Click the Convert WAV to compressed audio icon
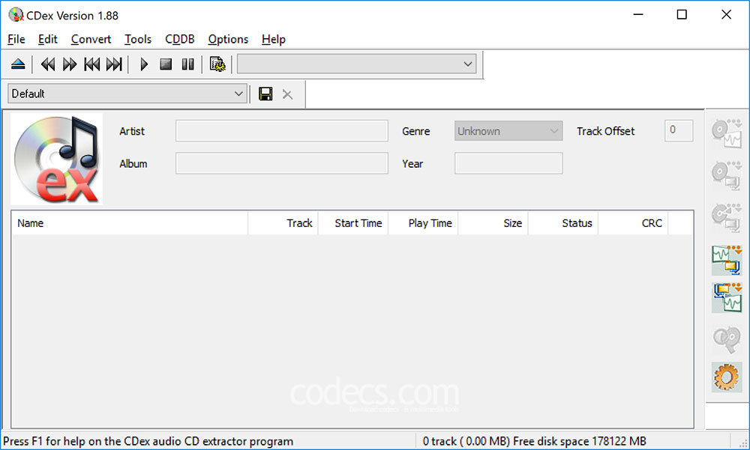The width and height of the screenshot is (750, 450). point(727,260)
